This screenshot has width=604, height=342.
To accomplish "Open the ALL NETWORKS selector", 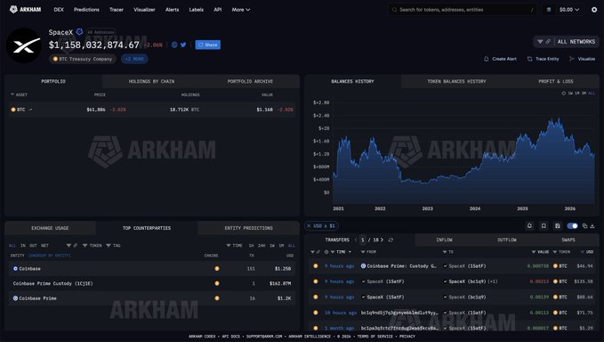I will pyautogui.click(x=576, y=42).
